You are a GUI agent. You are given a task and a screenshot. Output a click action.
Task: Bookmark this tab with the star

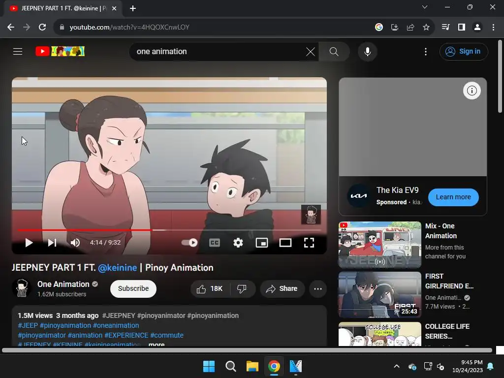[426, 28]
